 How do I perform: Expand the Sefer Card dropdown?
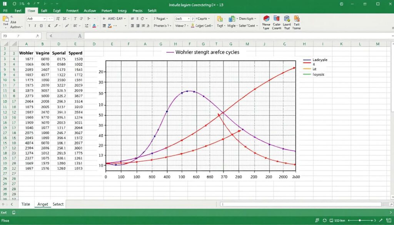pyautogui.click(x=248, y=26)
